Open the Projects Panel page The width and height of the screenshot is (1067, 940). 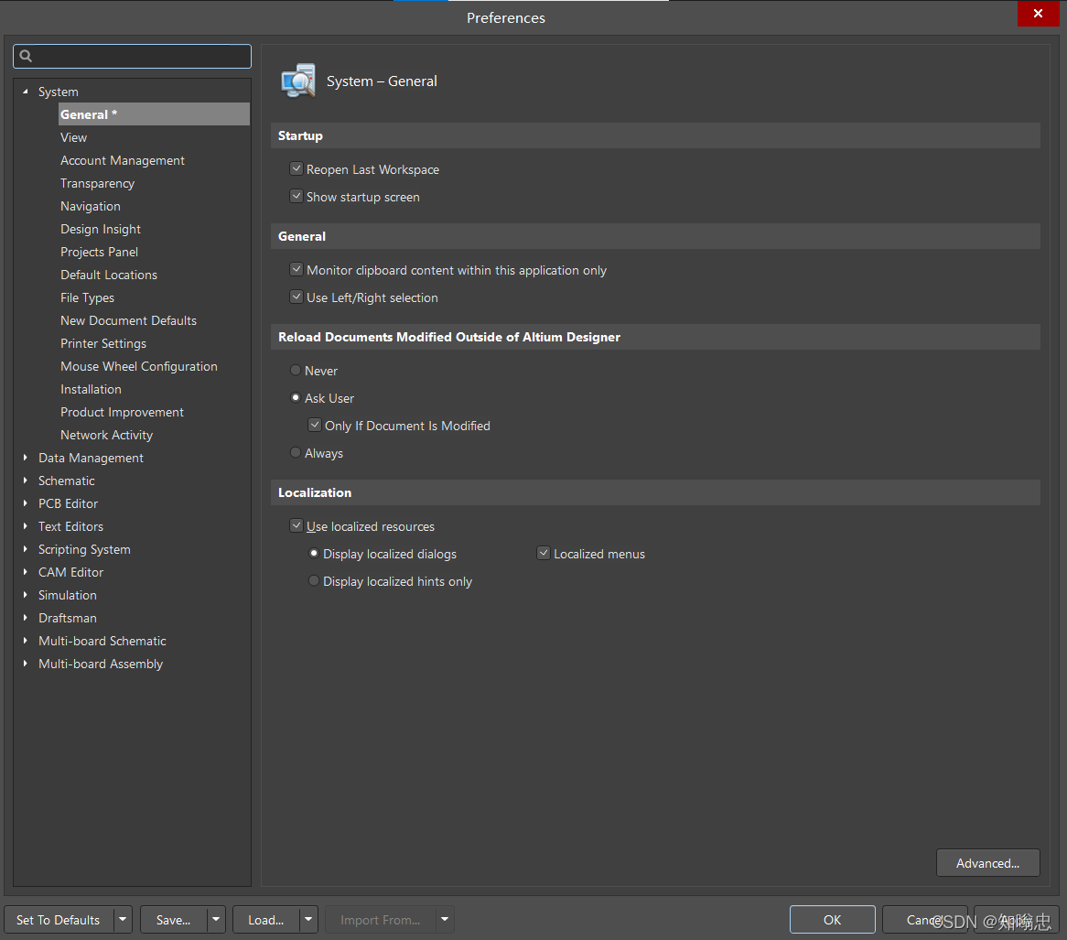(x=100, y=252)
